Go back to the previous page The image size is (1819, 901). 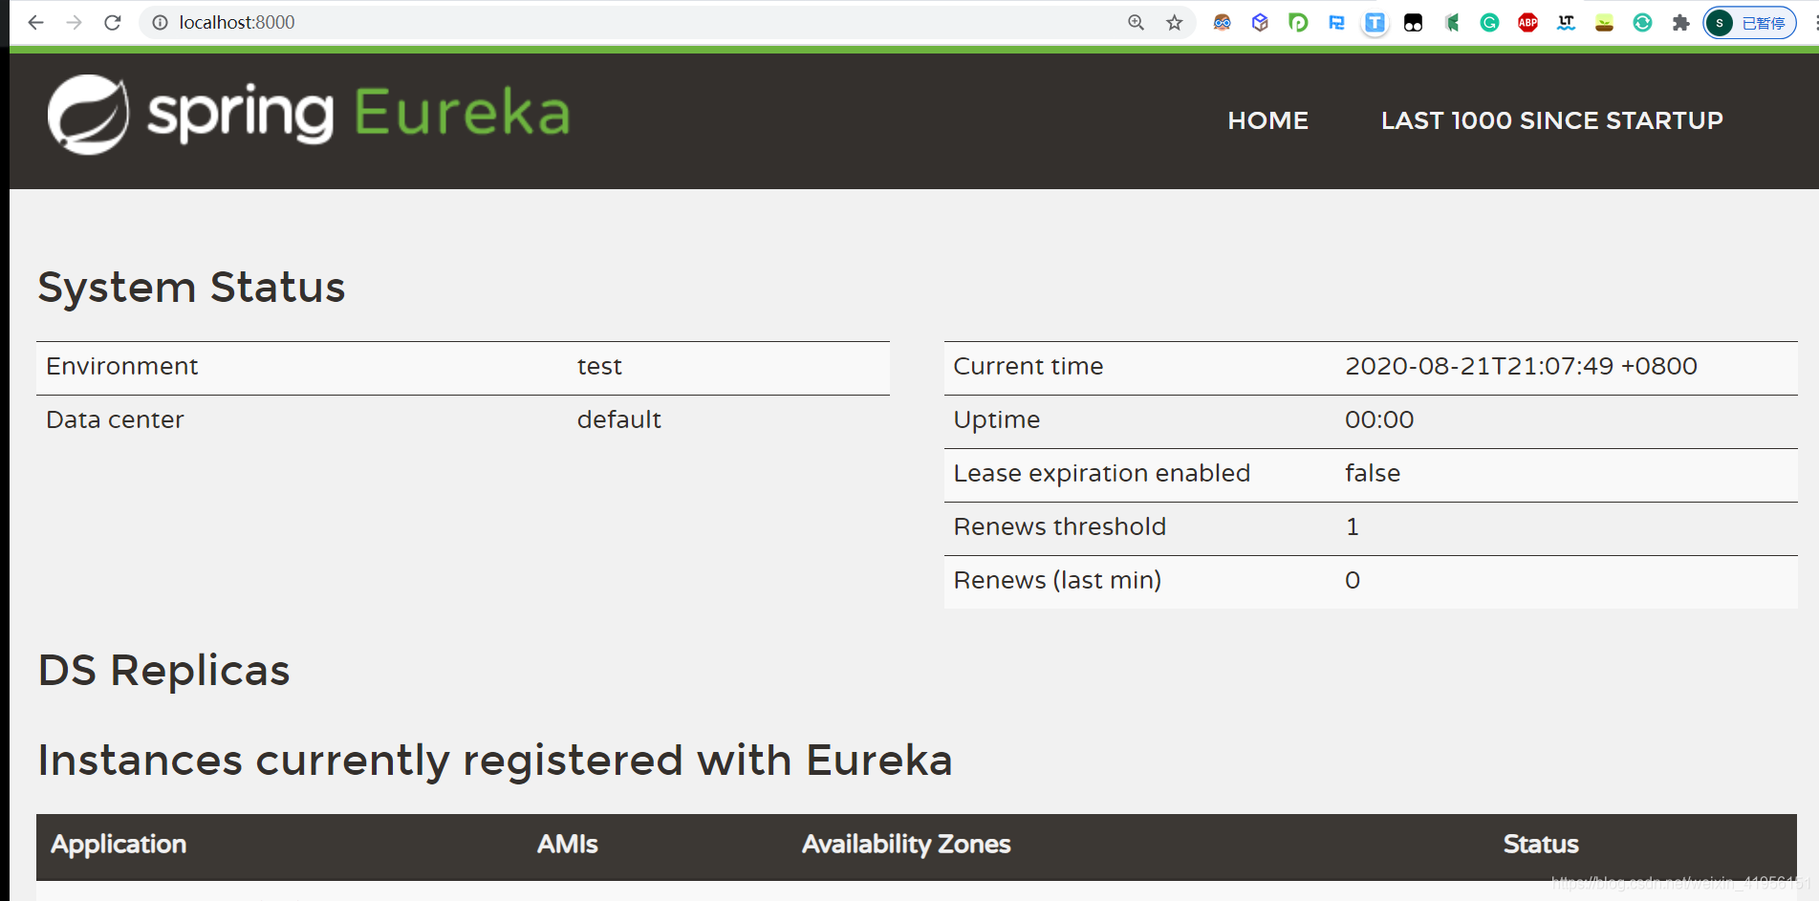click(x=35, y=22)
